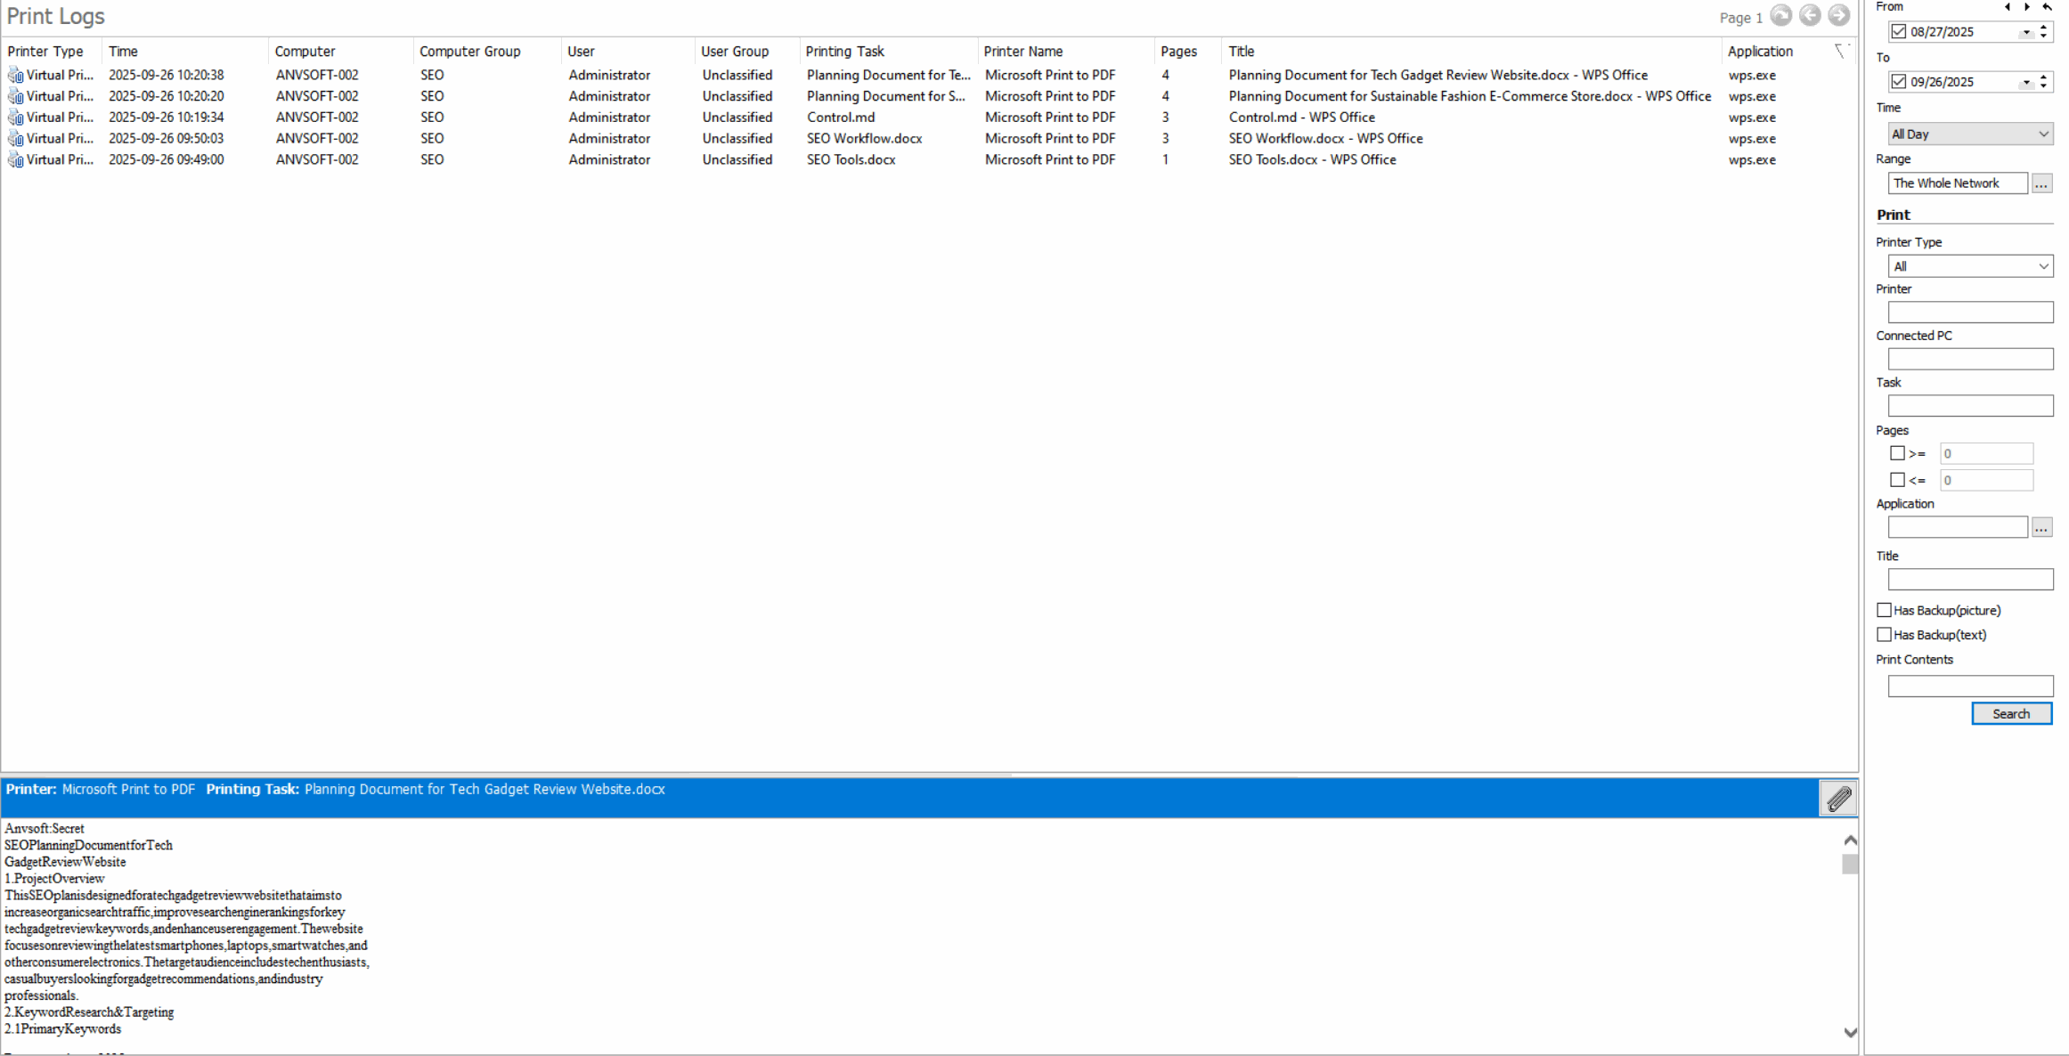Image resolution: width=2069 pixels, height=1056 pixels.
Task: Click the Print Contents input field
Action: (x=1970, y=686)
